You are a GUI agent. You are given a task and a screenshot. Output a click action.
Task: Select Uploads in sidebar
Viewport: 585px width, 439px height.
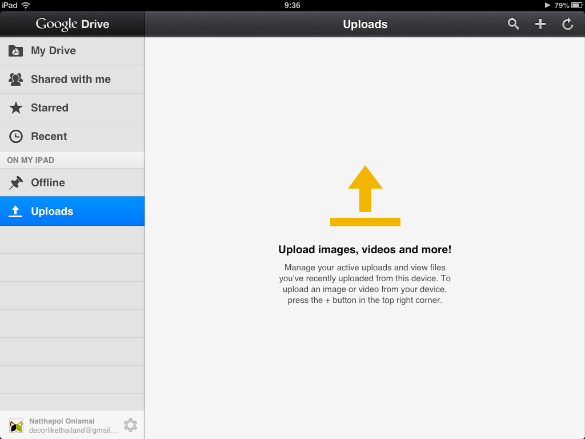coord(73,211)
